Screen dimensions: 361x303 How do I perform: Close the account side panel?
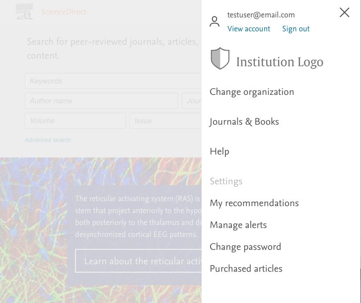tap(345, 12)
